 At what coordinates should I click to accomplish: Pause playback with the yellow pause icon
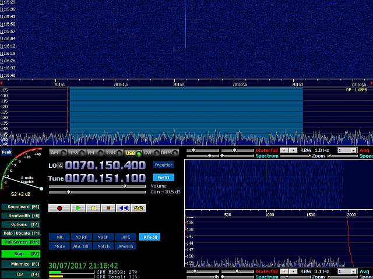click(x=93, y=208)
